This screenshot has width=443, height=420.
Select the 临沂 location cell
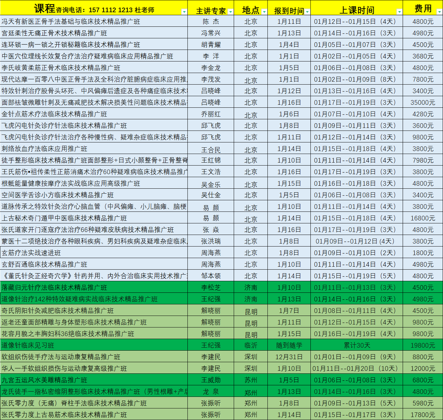(x=251, y=345)
